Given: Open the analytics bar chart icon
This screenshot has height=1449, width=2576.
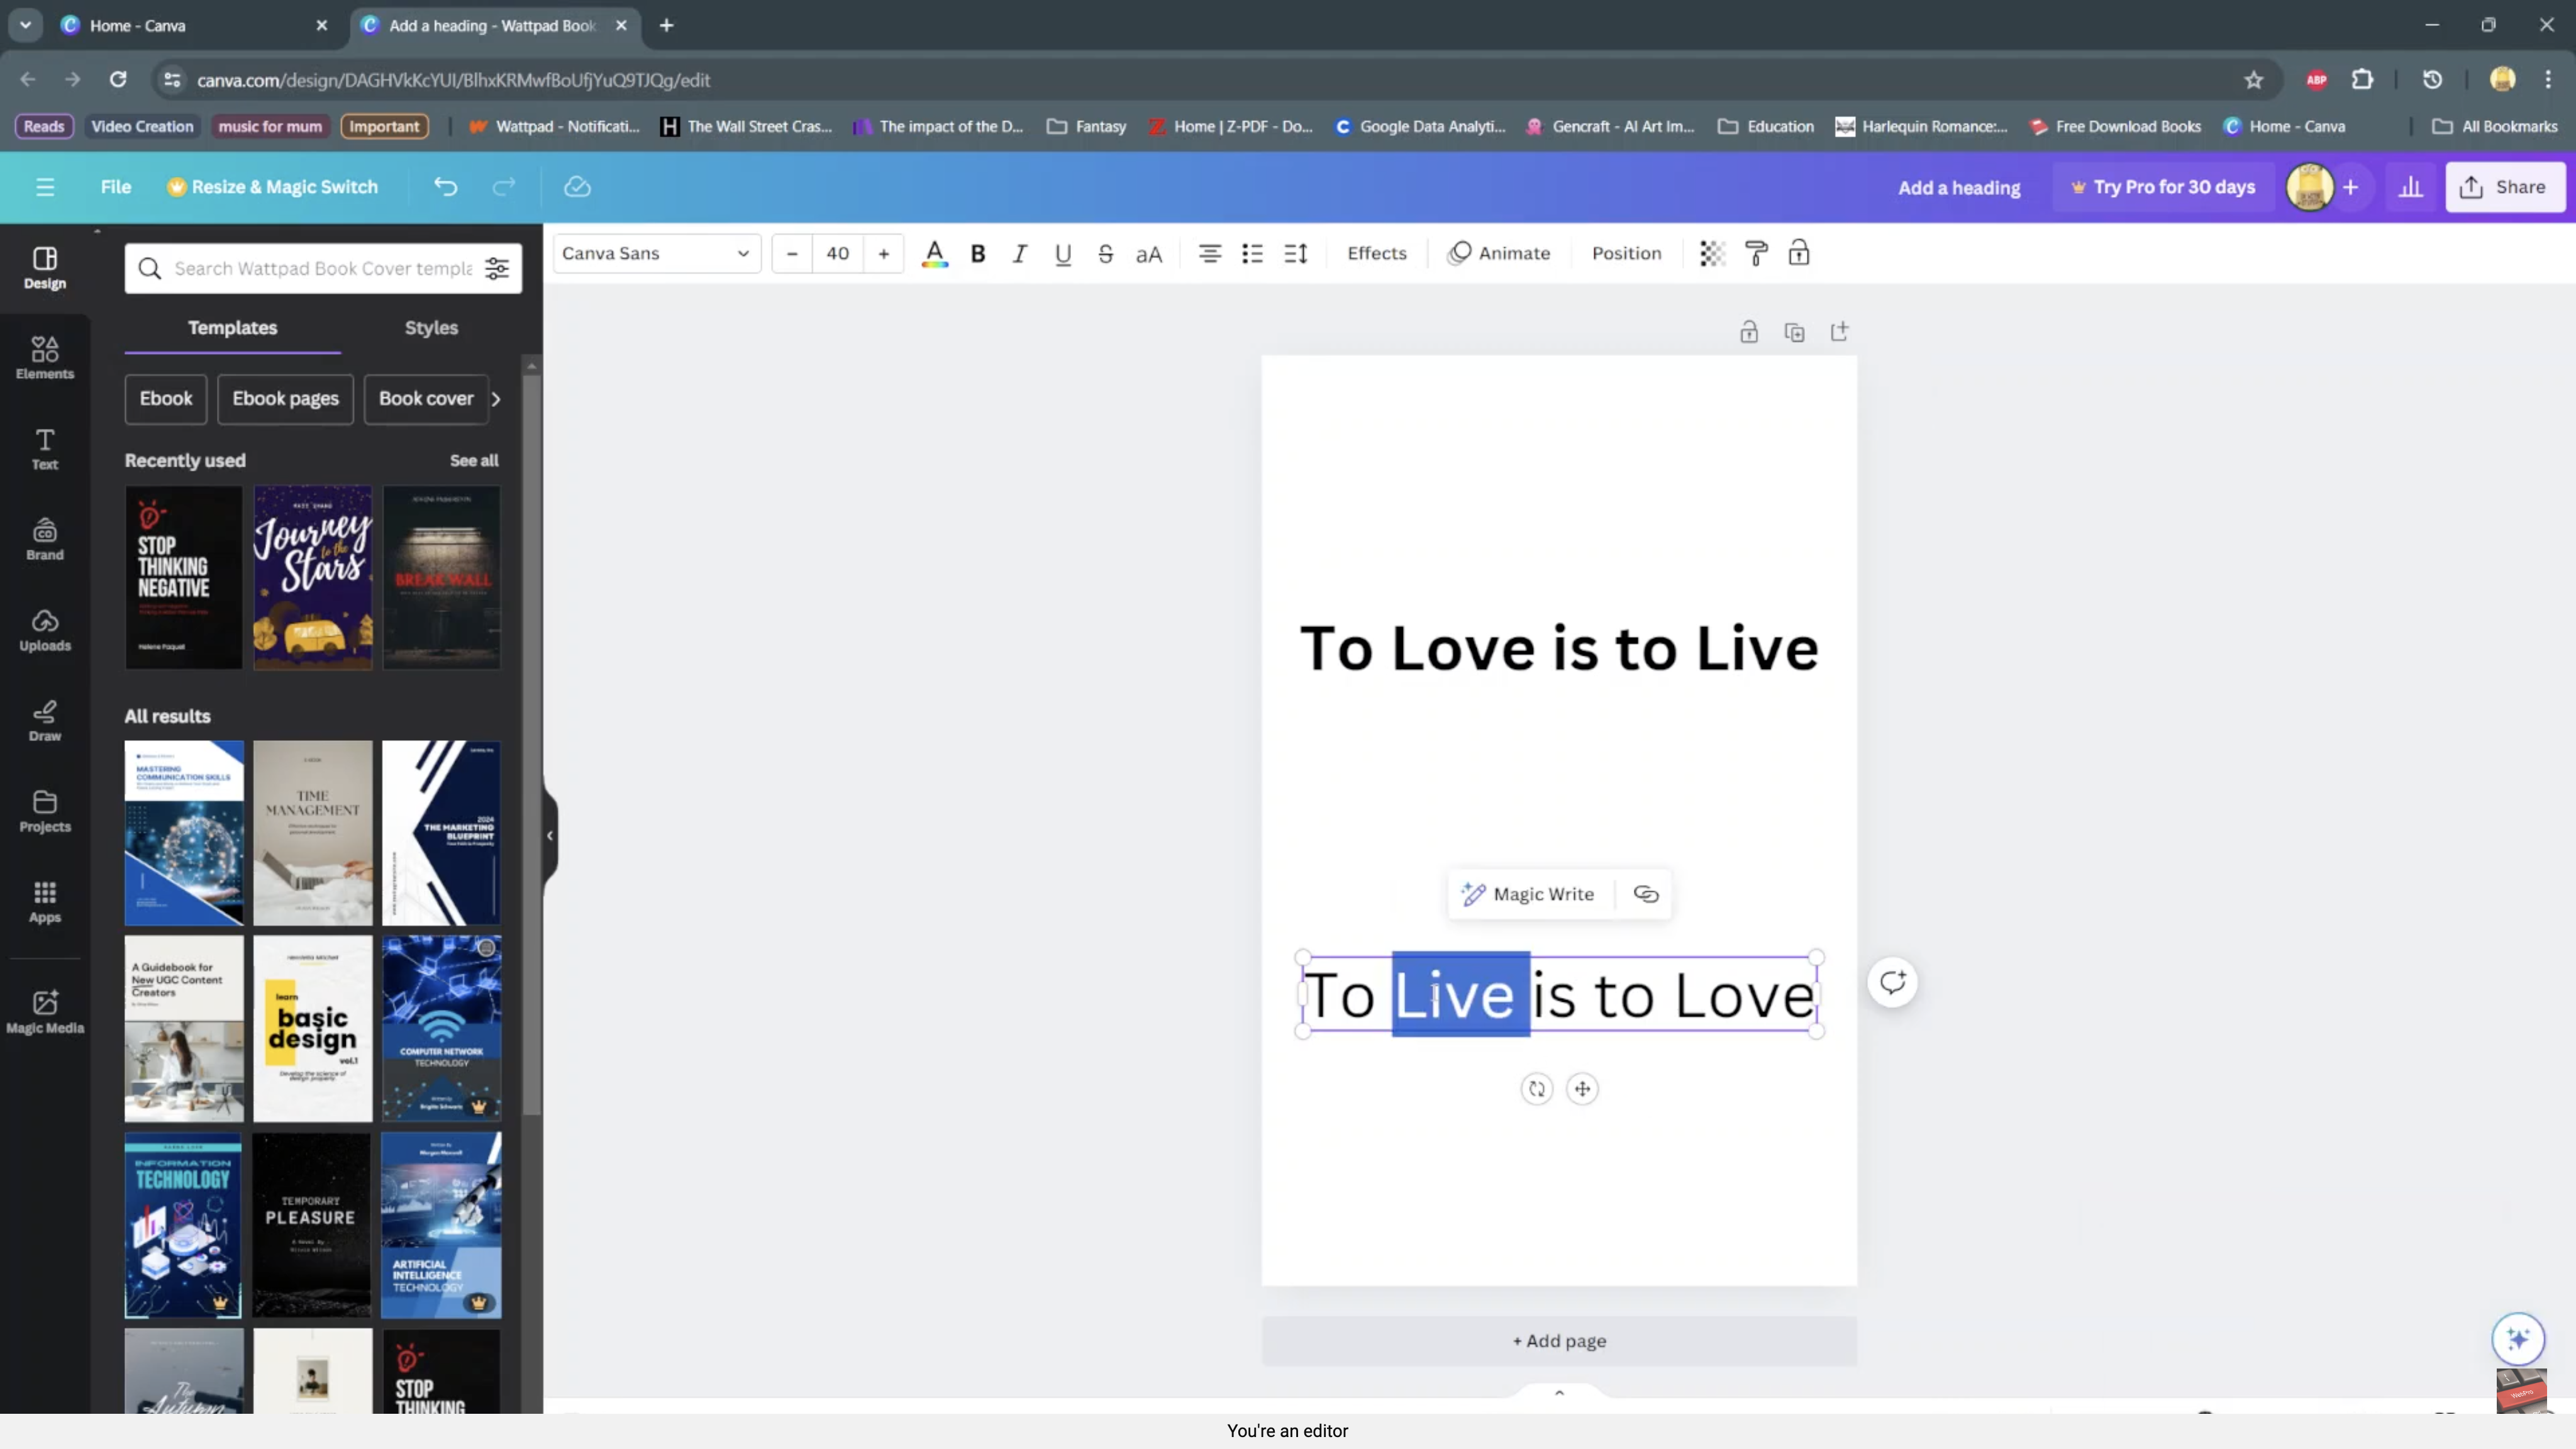Looking at the screenshot, I should 2410,187.
